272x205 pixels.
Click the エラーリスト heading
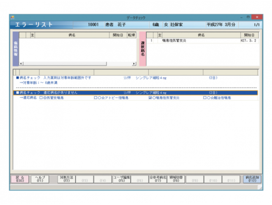[34, 24]
